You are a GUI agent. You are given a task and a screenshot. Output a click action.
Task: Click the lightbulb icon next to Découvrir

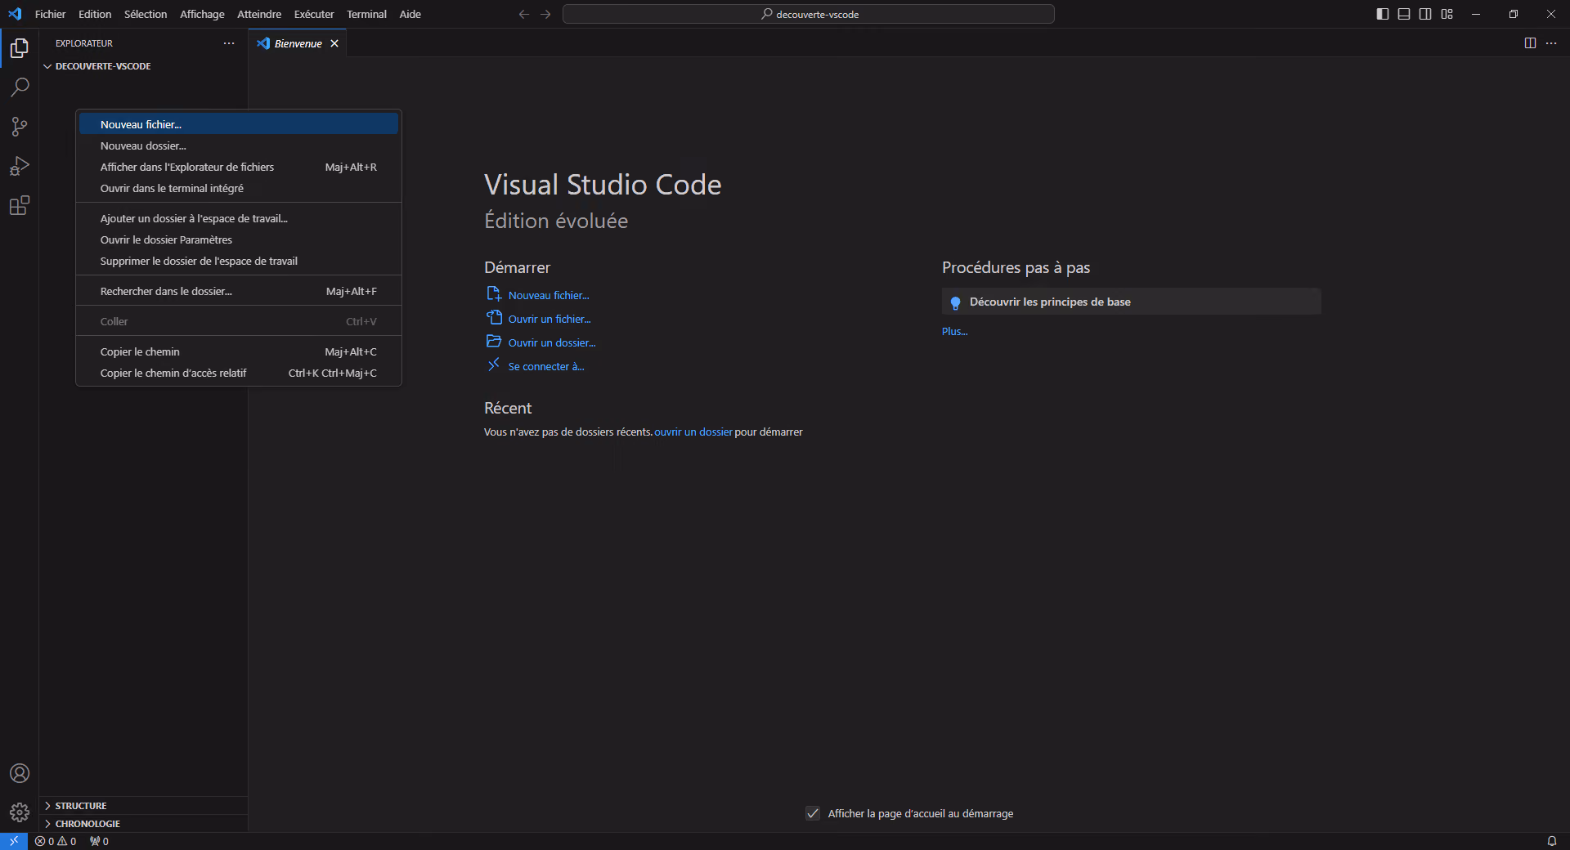click(955, 302)
